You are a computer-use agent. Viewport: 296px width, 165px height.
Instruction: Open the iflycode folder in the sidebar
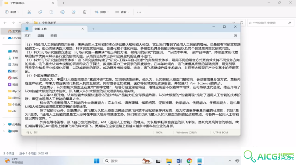pyautogui.click(x=14, y=91)
